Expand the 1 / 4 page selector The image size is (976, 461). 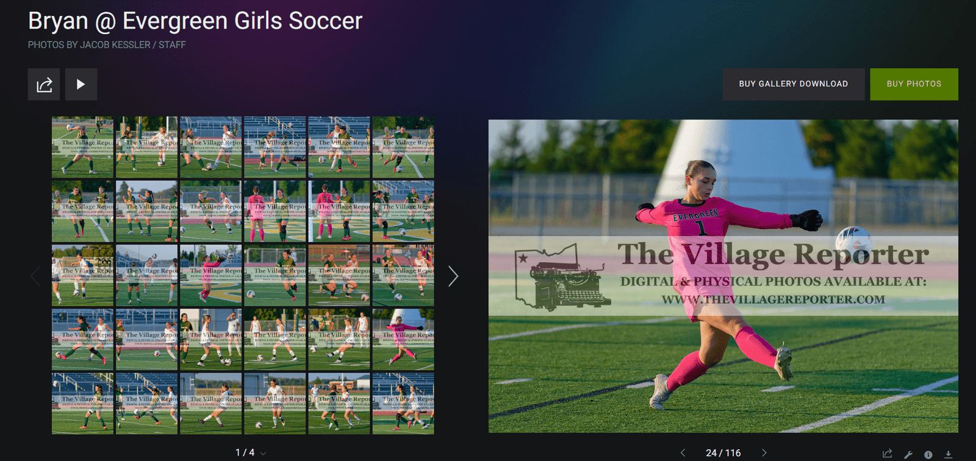[x=251, y=452]
